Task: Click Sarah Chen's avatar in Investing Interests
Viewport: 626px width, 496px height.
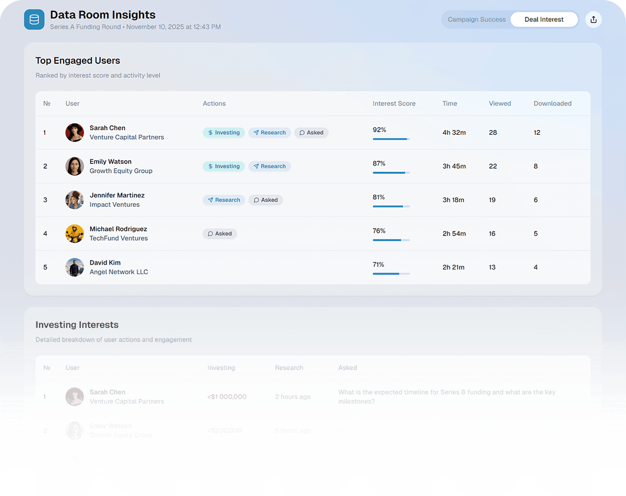Action: 75,397
